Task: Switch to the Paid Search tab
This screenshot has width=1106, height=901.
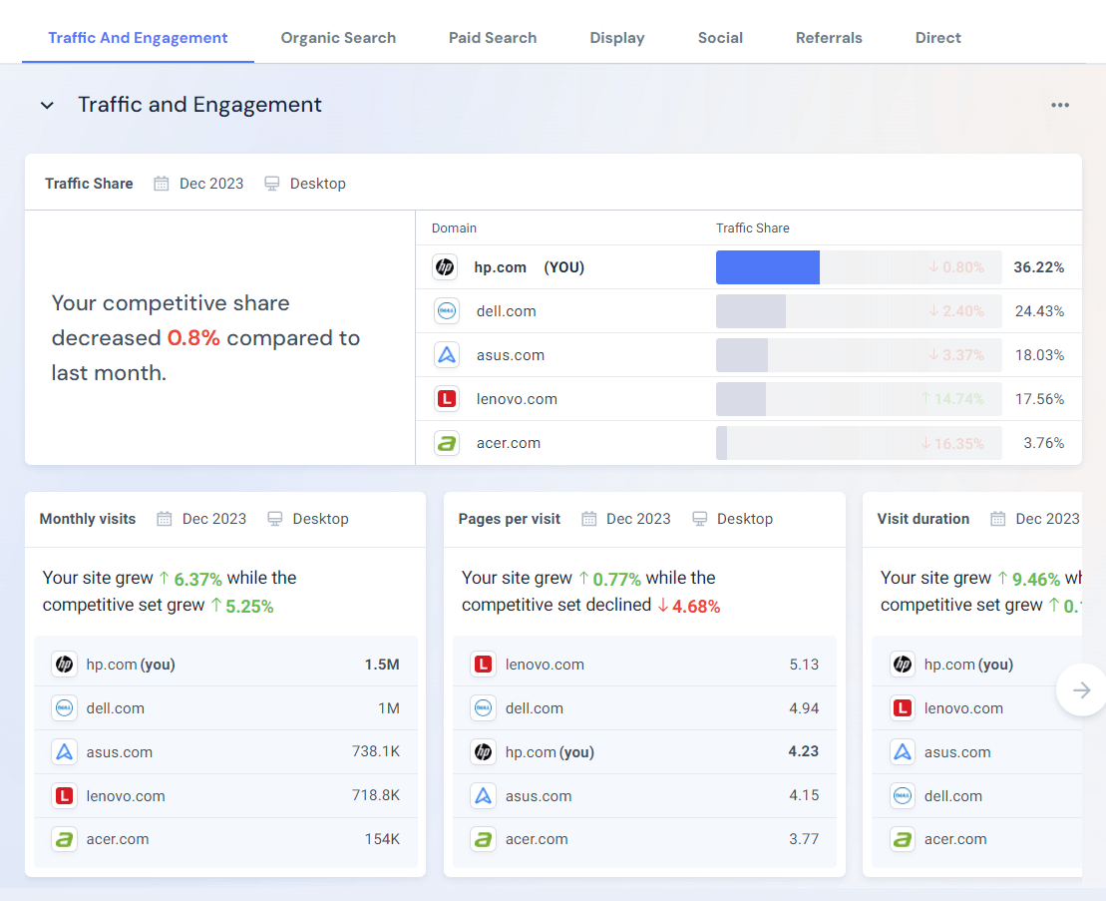Action: (493, 38)
